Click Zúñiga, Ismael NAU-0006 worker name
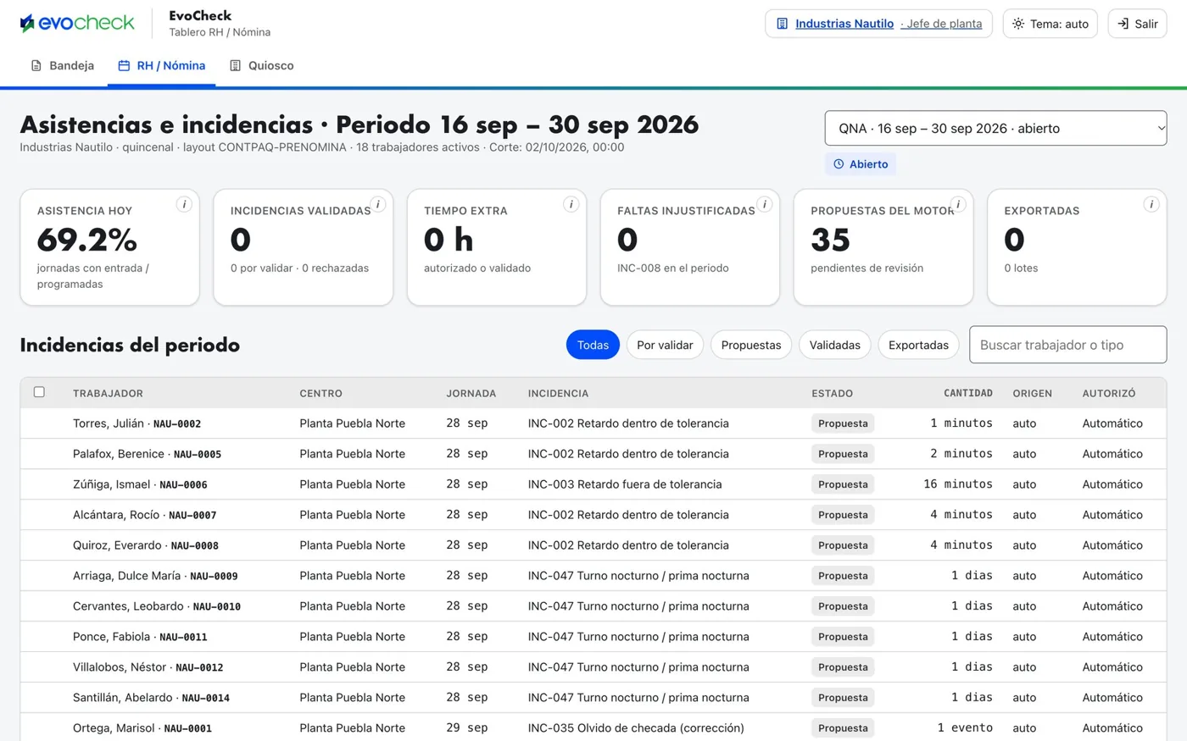Viewport: 1187px width, 741px height. click(x=140, y=484)
